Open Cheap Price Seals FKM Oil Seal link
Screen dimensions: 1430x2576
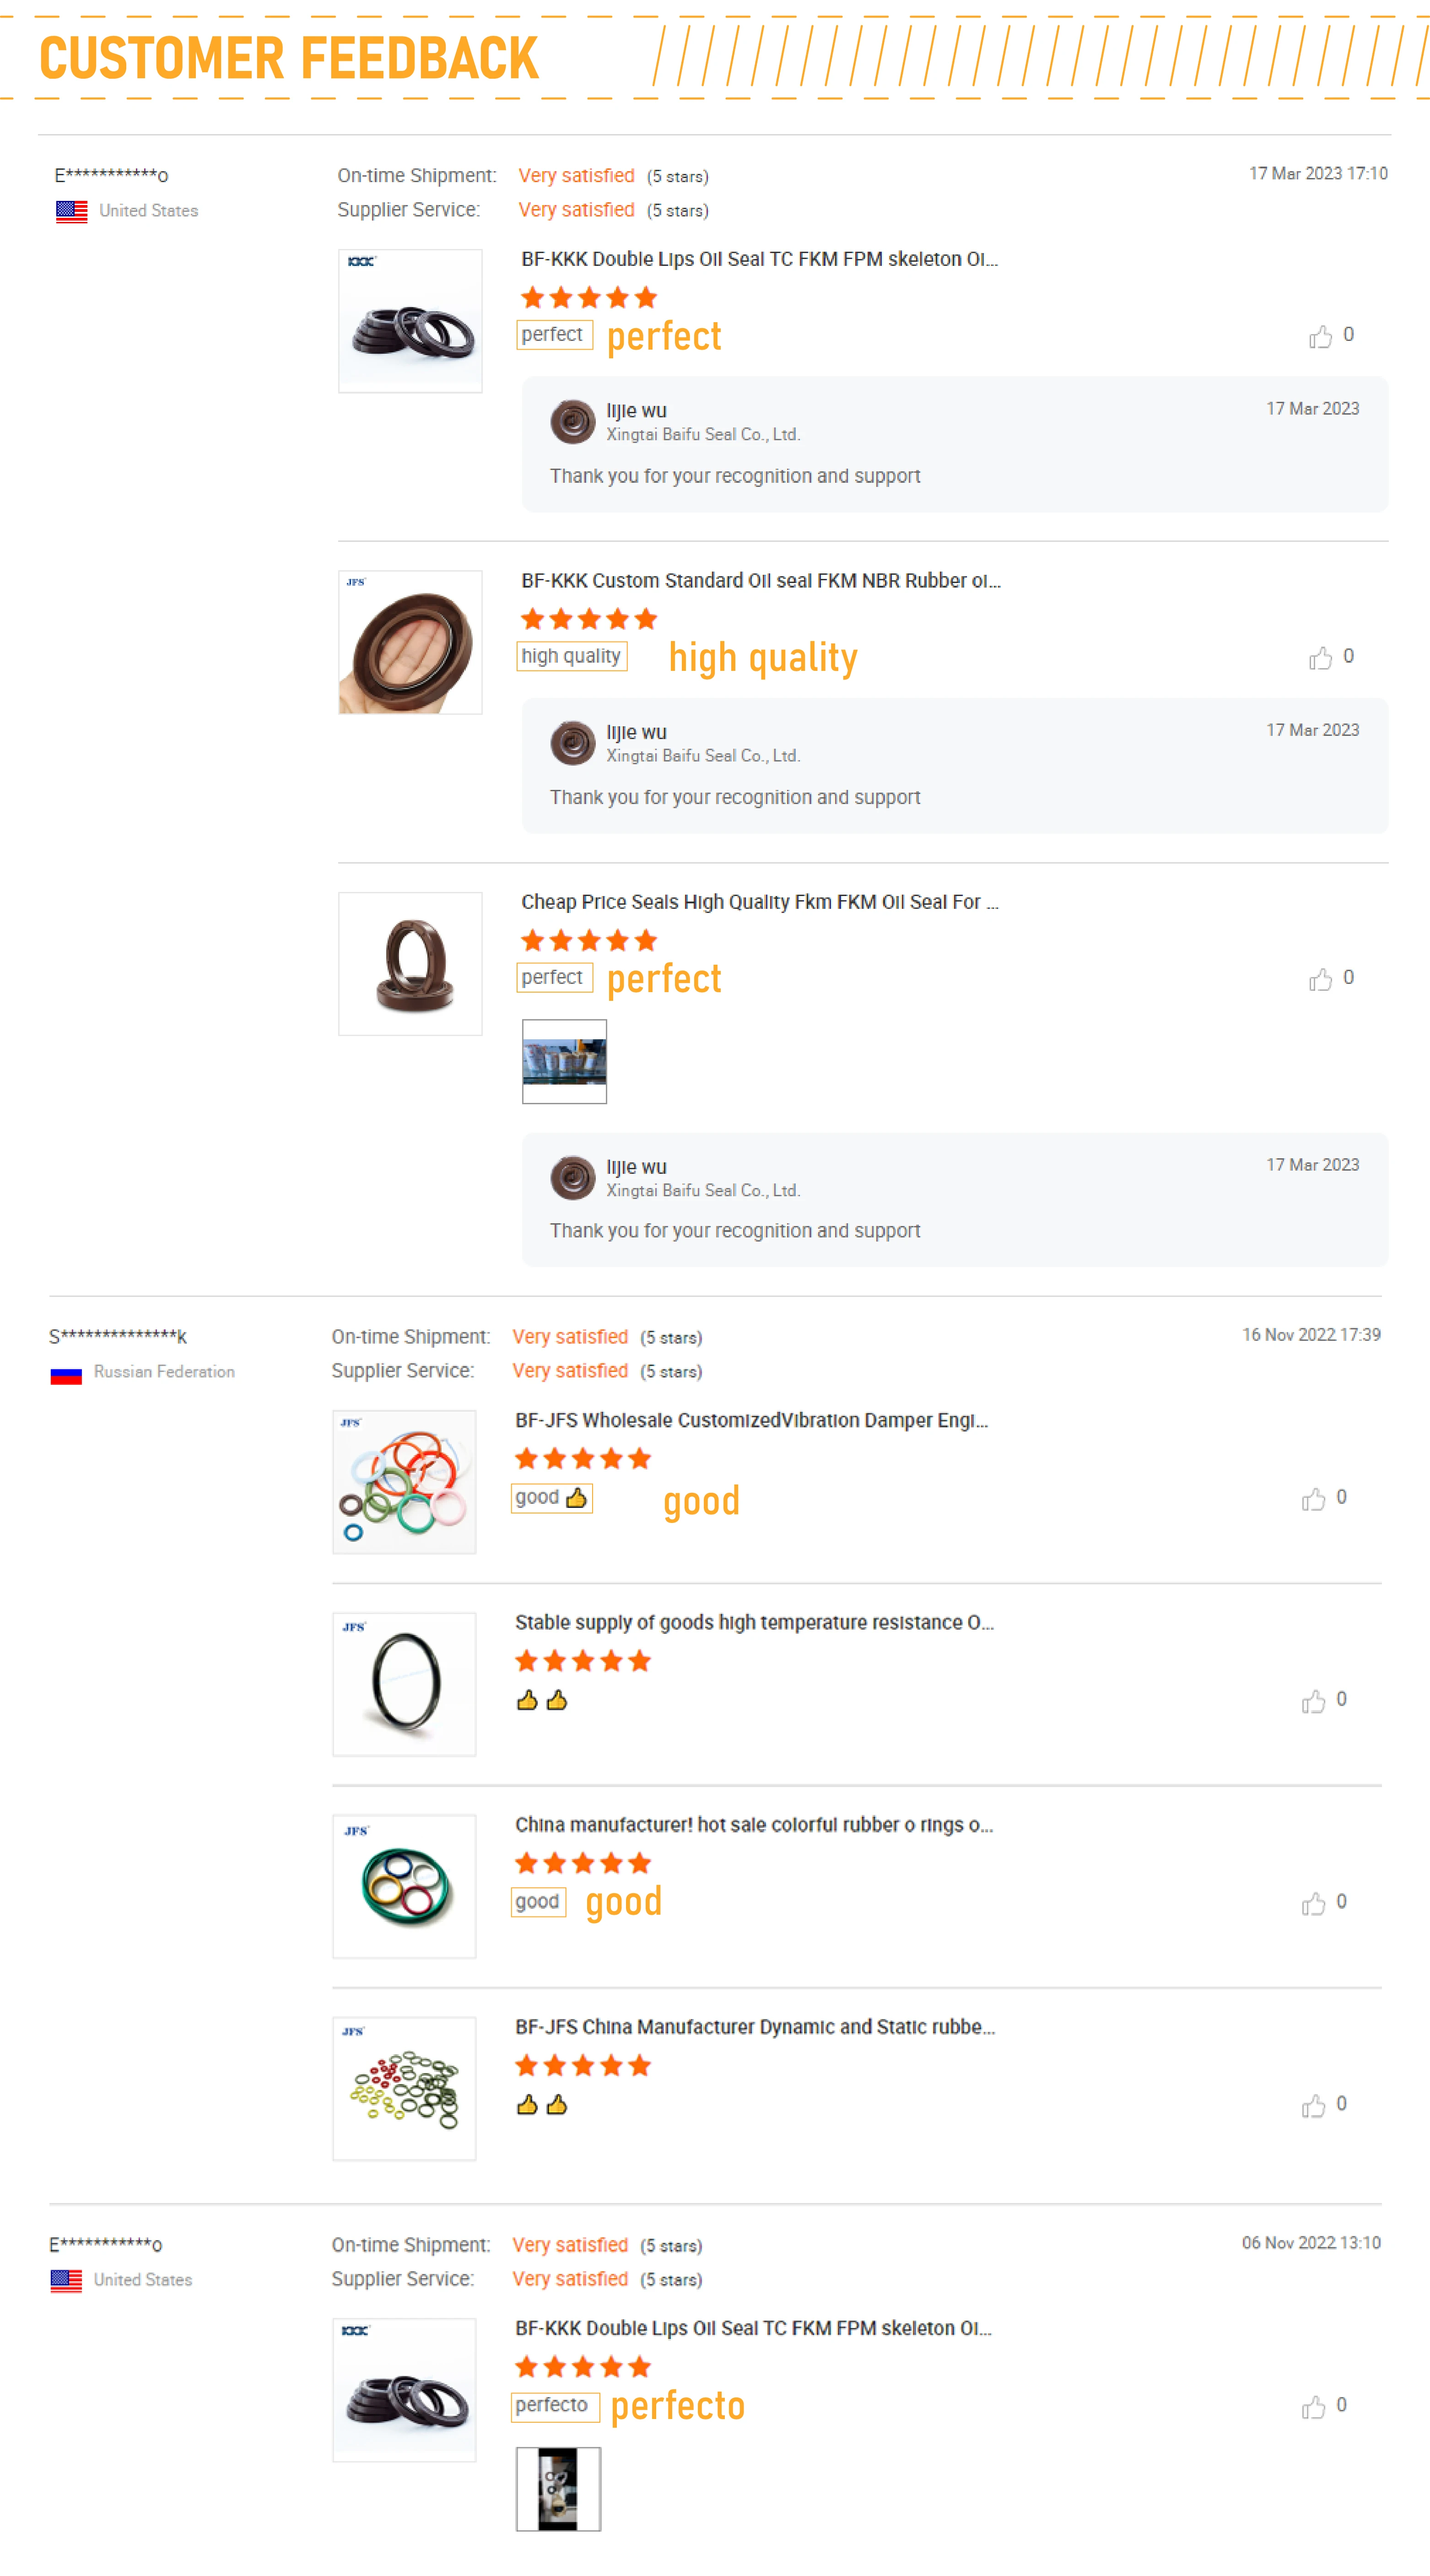point(758,902)
